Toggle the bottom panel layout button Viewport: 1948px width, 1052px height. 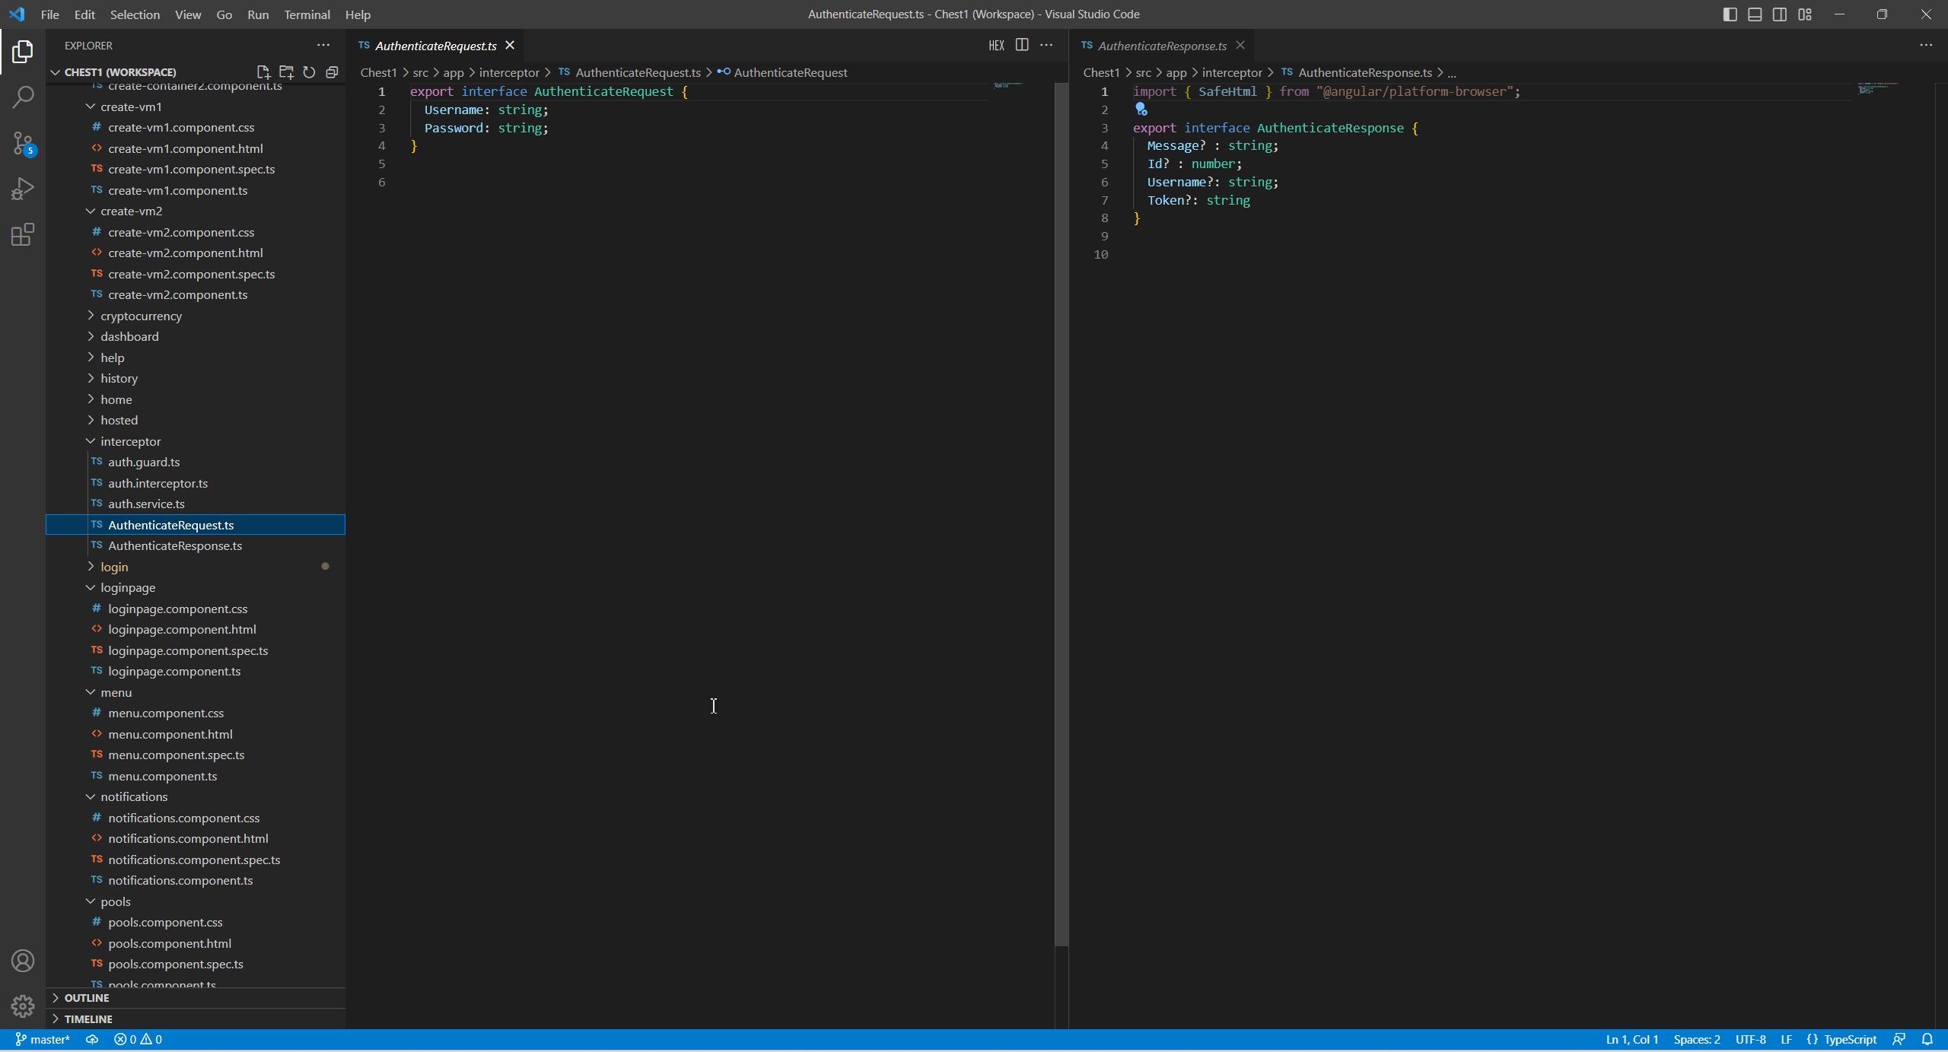point(1755,14)
